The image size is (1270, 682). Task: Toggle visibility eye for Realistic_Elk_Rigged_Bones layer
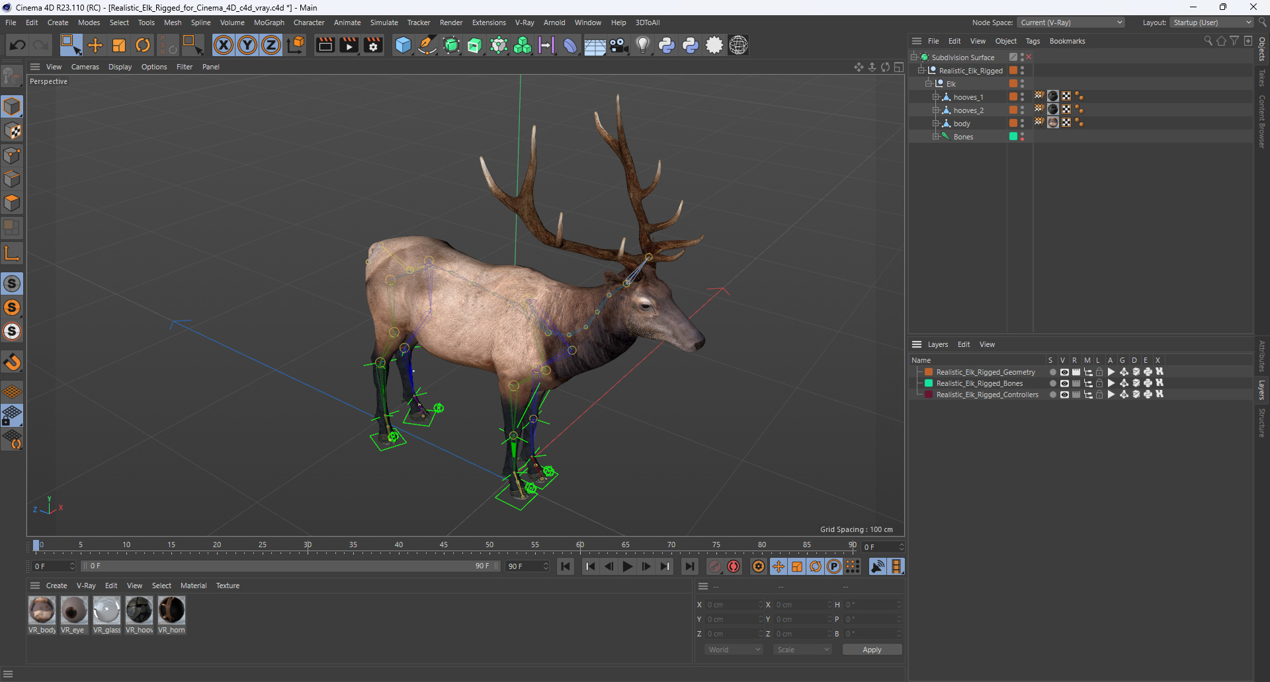pyautogui.click(x=1064, y=383)
